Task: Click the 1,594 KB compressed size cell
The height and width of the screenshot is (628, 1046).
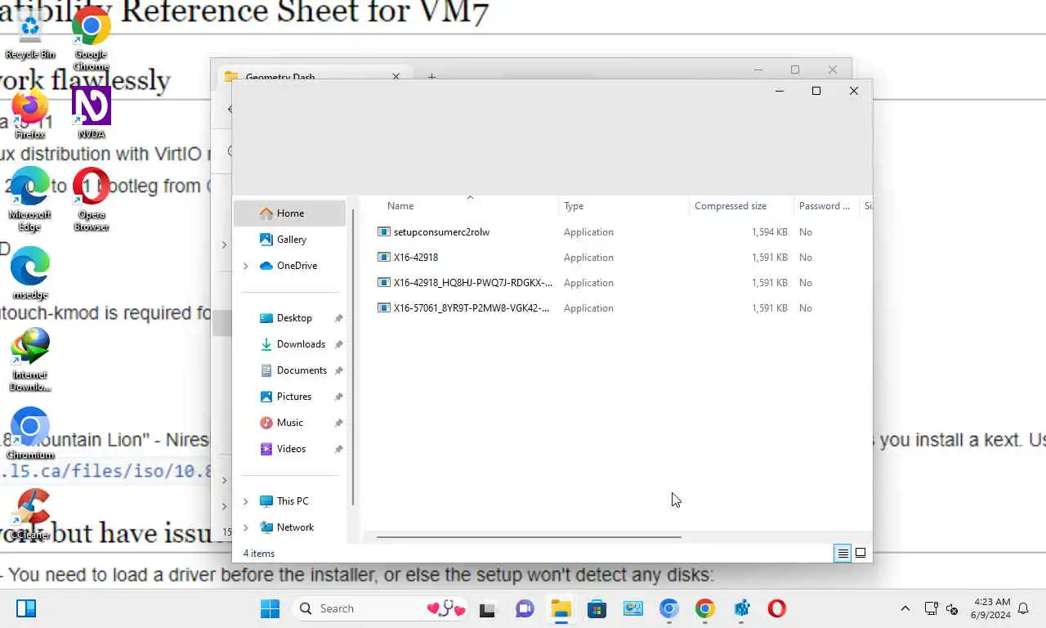Action: pos(770,232)
